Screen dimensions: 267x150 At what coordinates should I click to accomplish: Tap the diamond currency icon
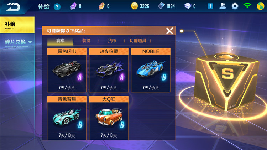click(188, 6)
